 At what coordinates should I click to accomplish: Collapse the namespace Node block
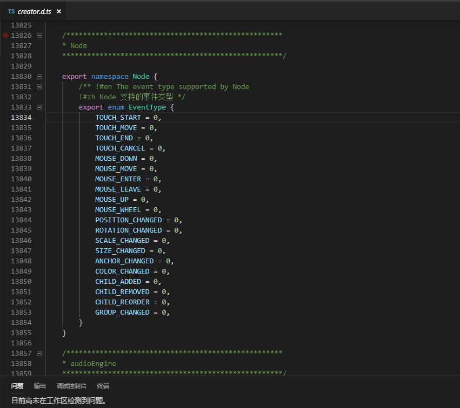point(39,77)
